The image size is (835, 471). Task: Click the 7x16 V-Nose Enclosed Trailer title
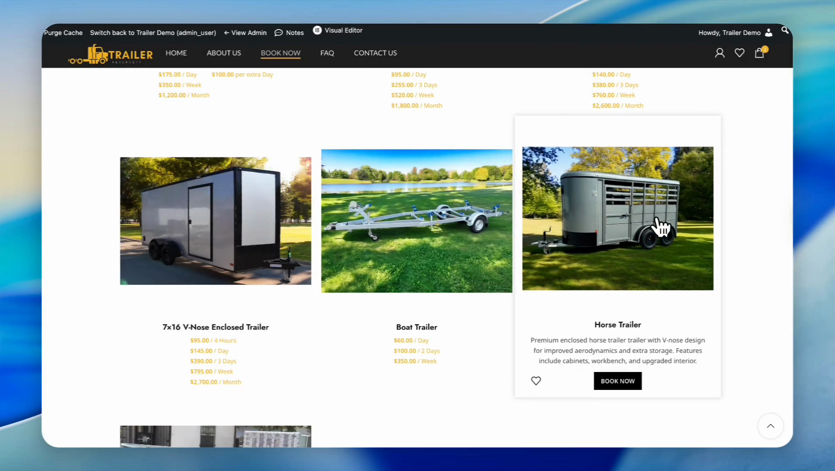pyautogui.click(x=215, y=327)
